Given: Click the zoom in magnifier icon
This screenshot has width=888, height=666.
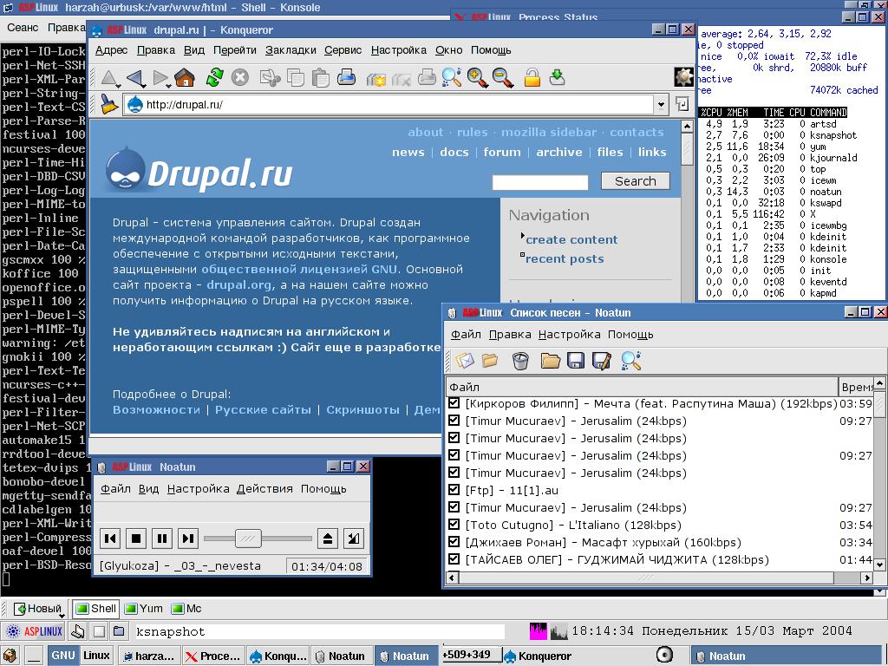Looking at the screenshot, I should coord(477,78).
